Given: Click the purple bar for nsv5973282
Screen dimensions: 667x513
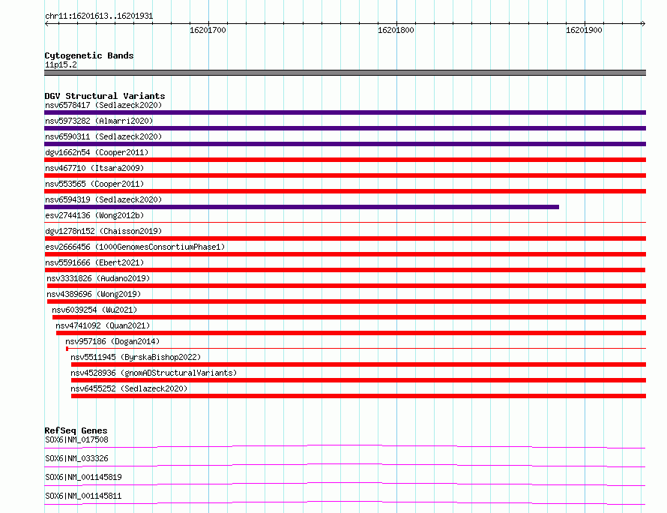Looking at the screenshot, I should [x=345, y=128].
